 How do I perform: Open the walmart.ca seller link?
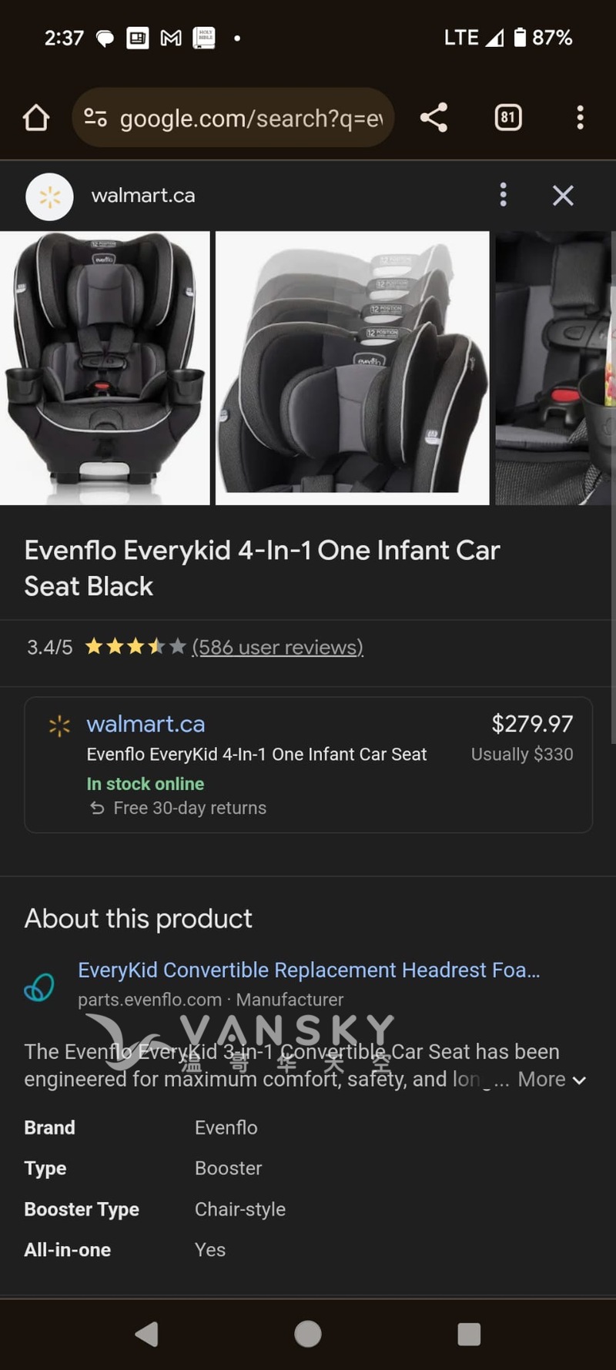pos(146,724)
